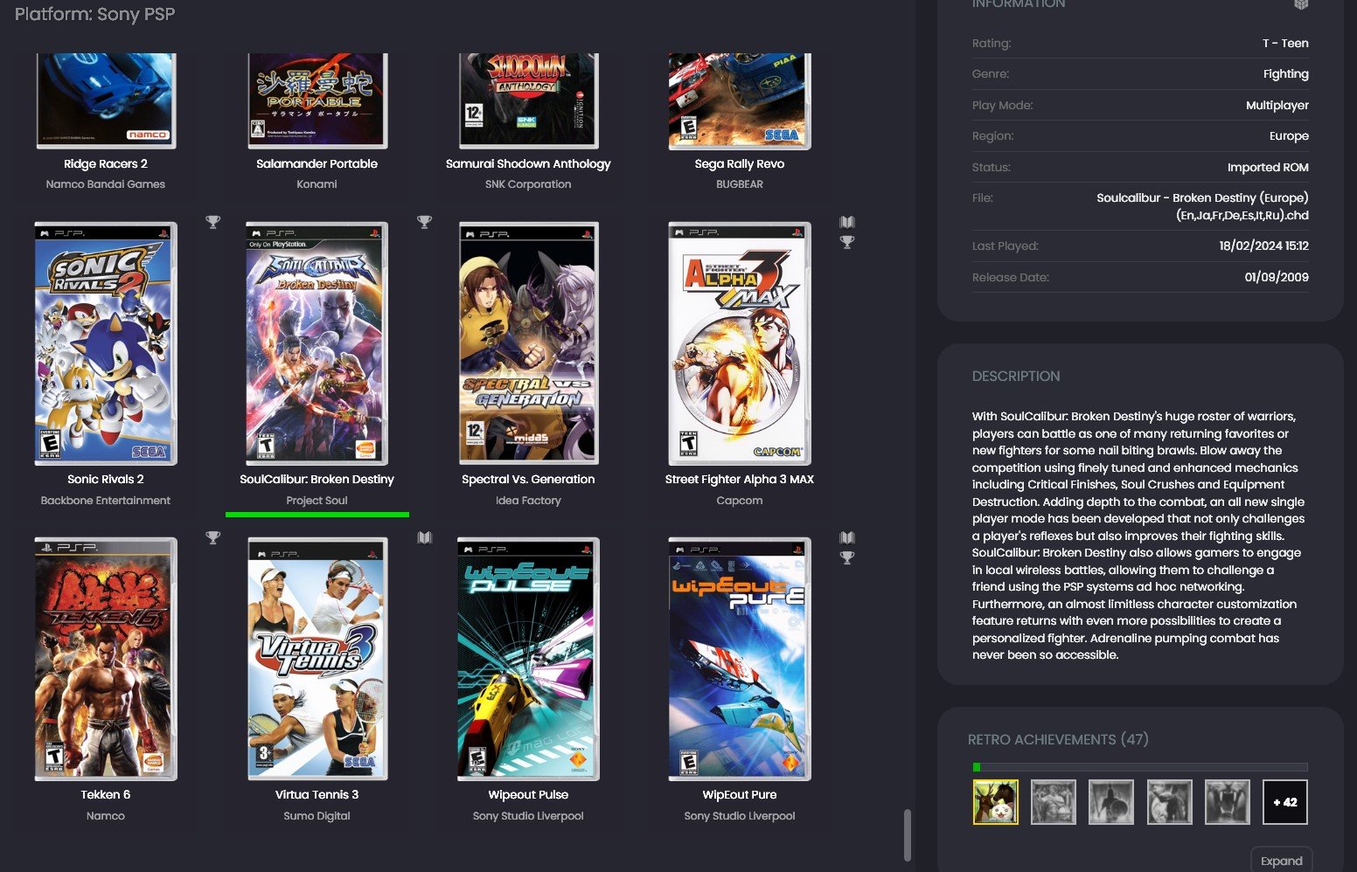The width and height of the screenshot is (1357, 872).
Task: Click the DESCRIPTION panel heading
Action: pos(1016,377)
